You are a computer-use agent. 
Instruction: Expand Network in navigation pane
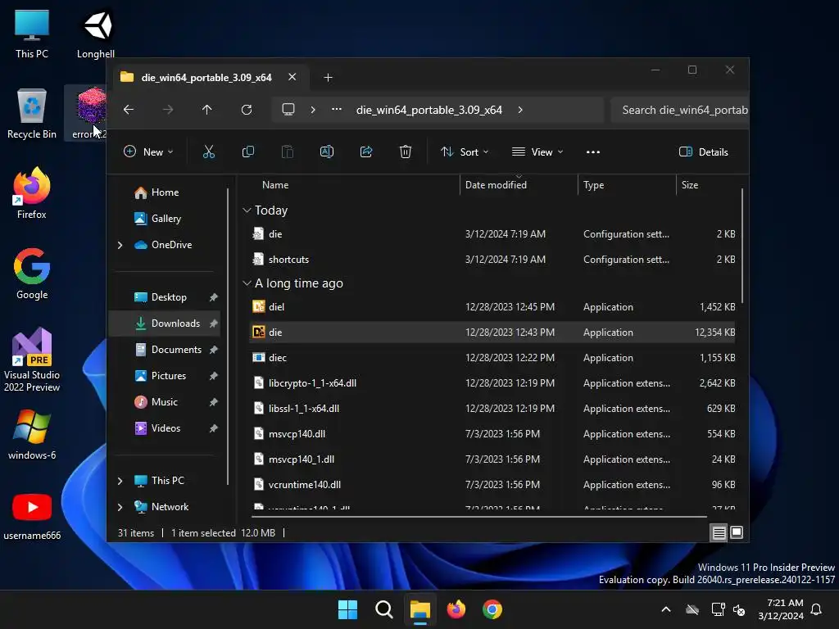(120, 507)
